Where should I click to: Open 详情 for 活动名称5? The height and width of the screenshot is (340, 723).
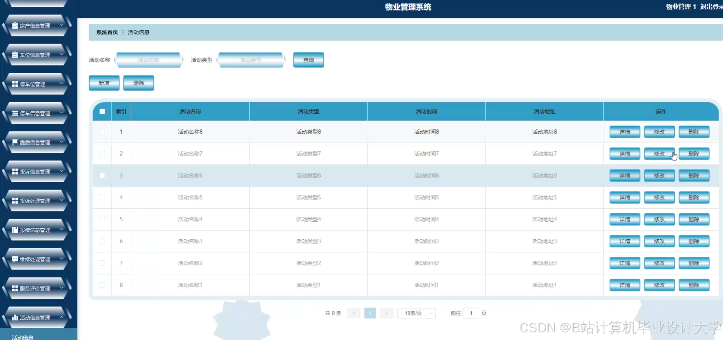click(625, 198)
